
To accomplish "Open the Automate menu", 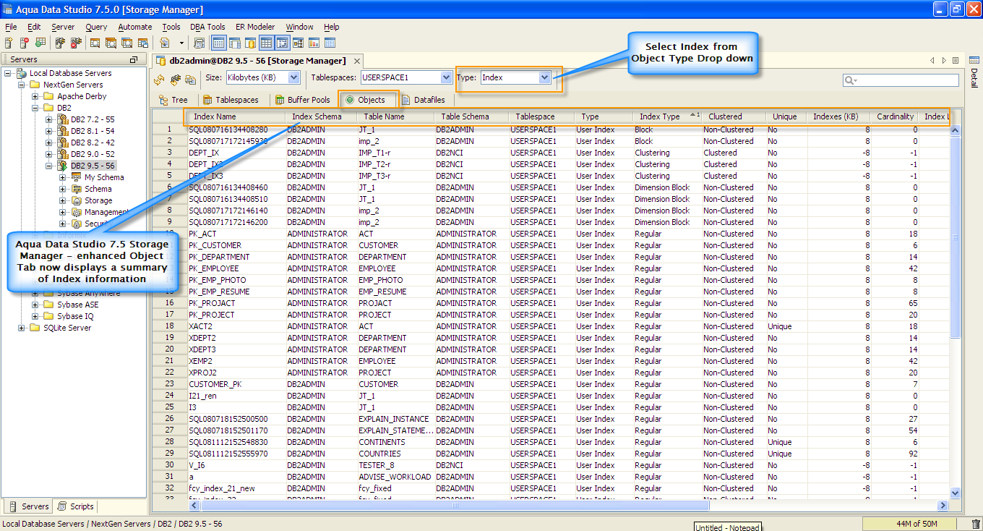I will (x=135, y=27).
